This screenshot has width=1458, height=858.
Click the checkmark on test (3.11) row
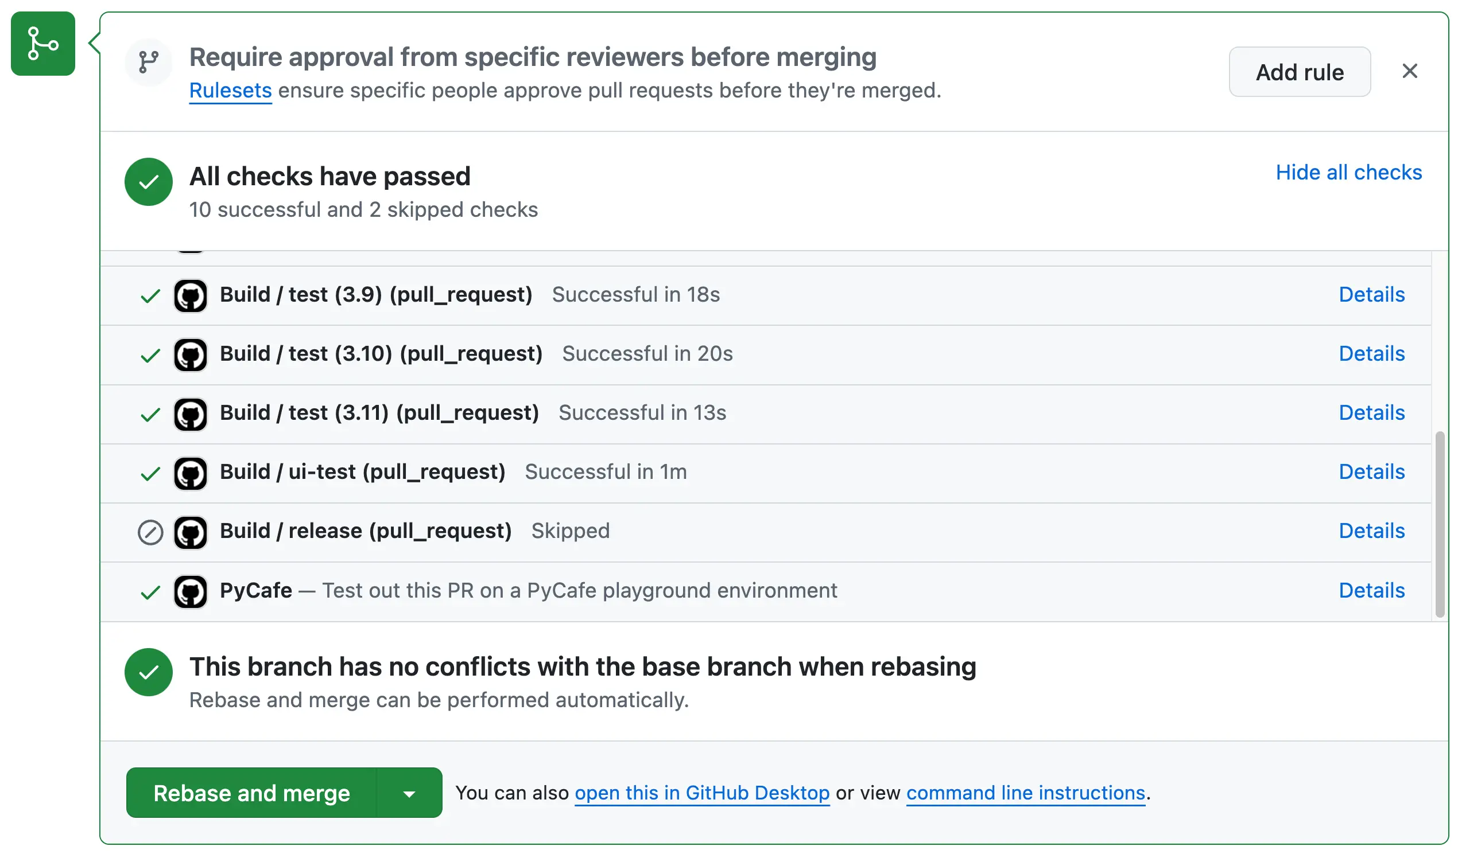(150, 415)
